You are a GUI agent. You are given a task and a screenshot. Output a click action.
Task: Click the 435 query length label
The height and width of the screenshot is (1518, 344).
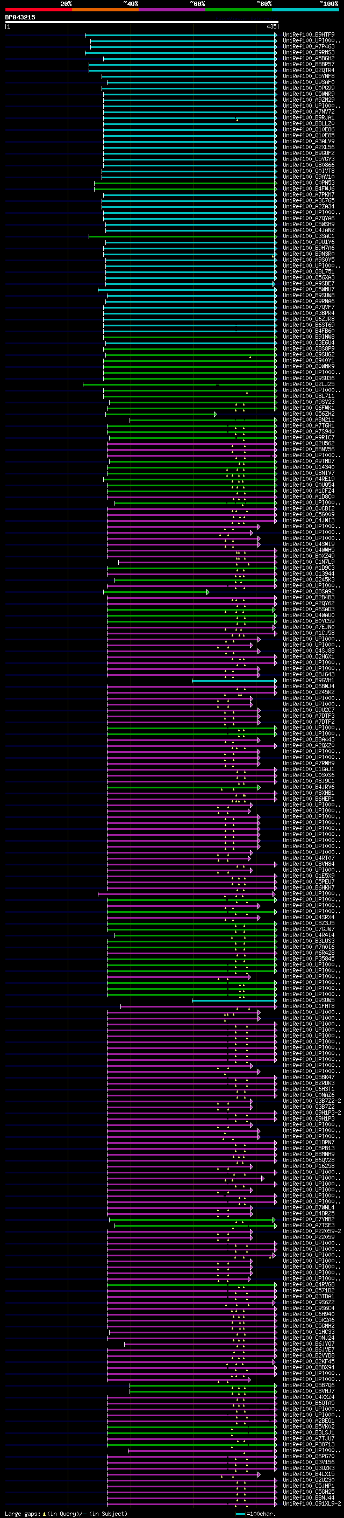(x=271, y=26)
